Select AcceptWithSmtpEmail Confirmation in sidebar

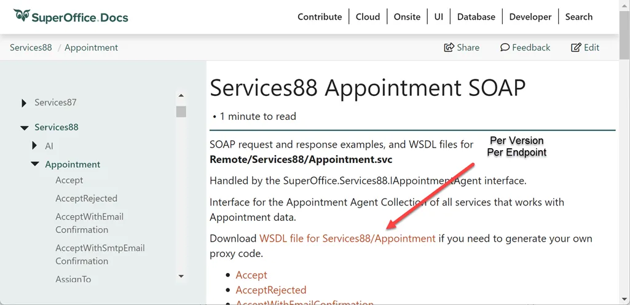click(x=100, y=255)
